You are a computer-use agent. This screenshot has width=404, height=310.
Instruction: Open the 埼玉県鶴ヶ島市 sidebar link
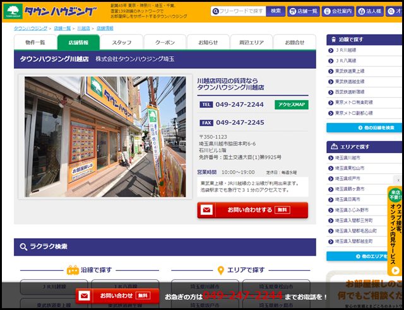(350, 189)
